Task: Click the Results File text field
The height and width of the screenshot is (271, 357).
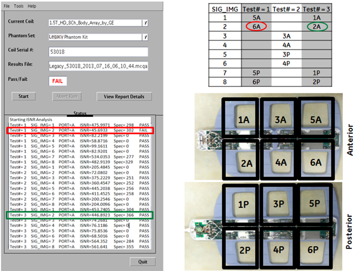Action: [x=98, y=65]
